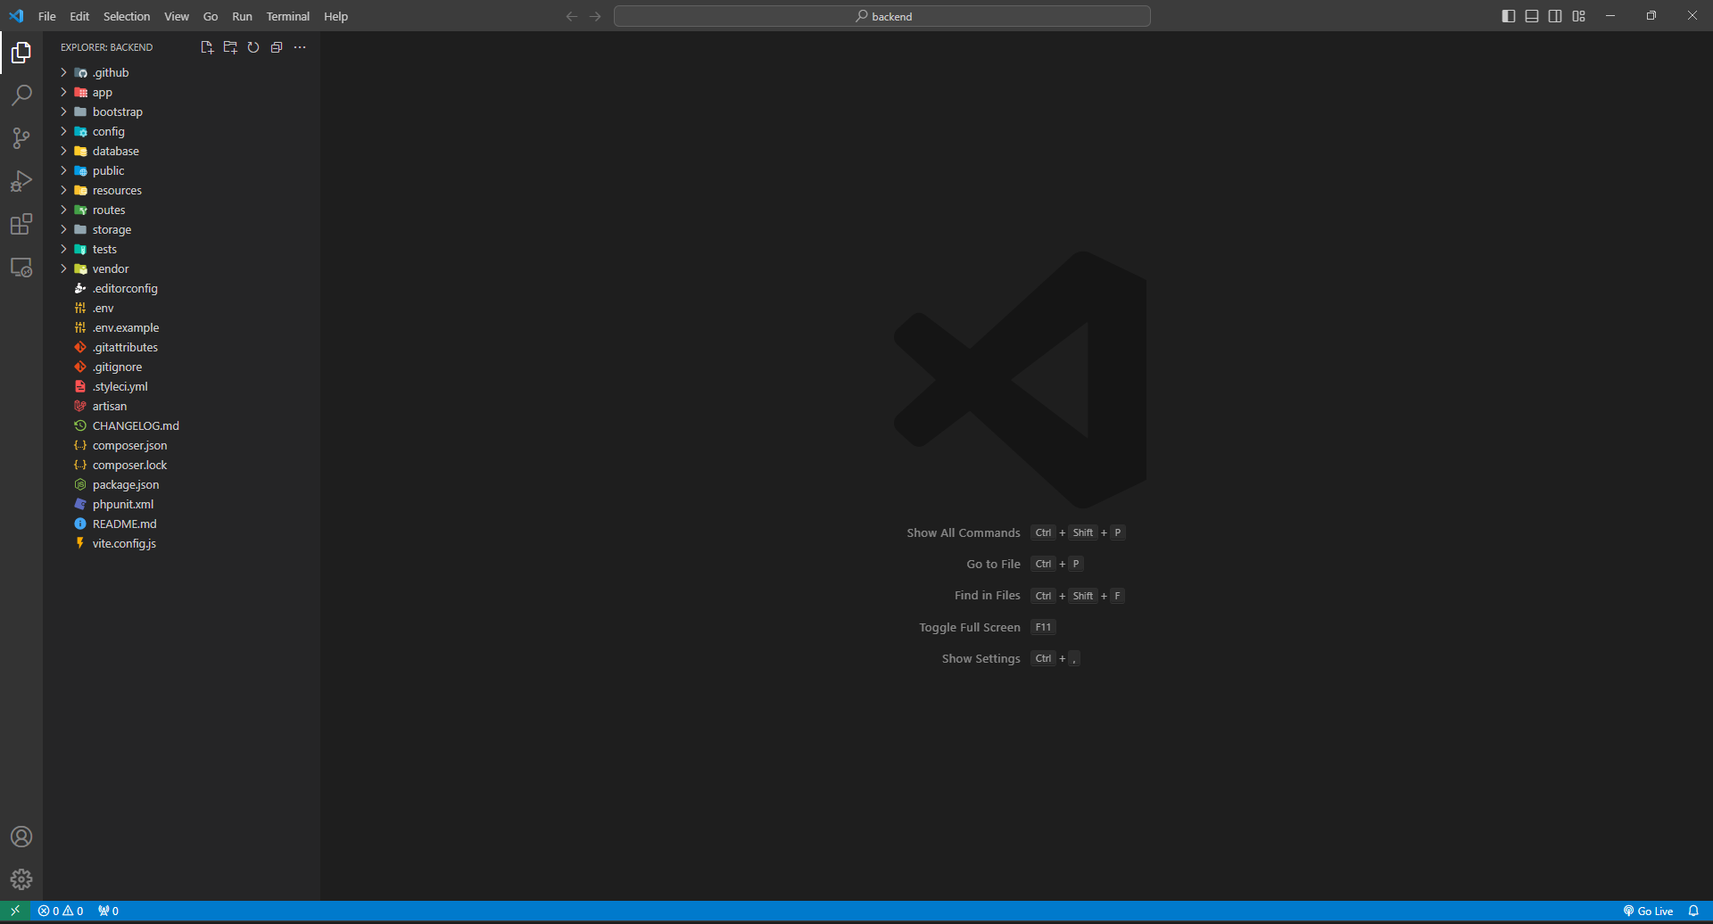This screenshot has height=924, width=1713.
Task: Click the New Folder icon in Explorer
Action: tap(230, 47)
